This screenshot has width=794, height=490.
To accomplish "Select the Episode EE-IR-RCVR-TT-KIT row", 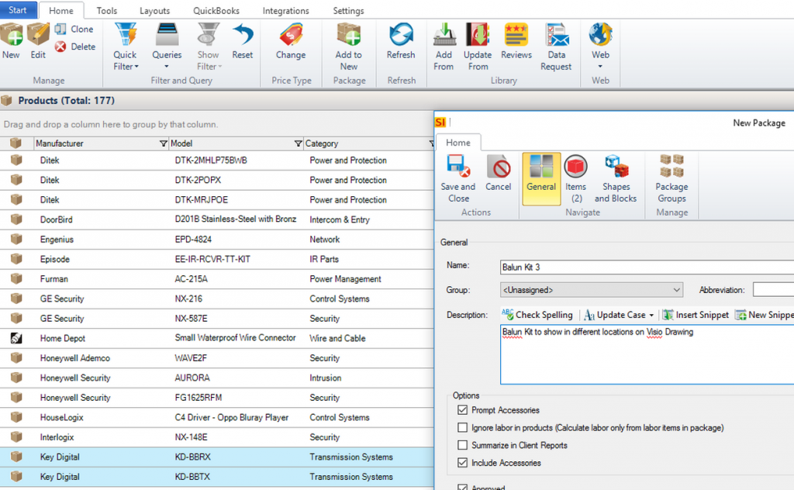I will pos(217,259).
